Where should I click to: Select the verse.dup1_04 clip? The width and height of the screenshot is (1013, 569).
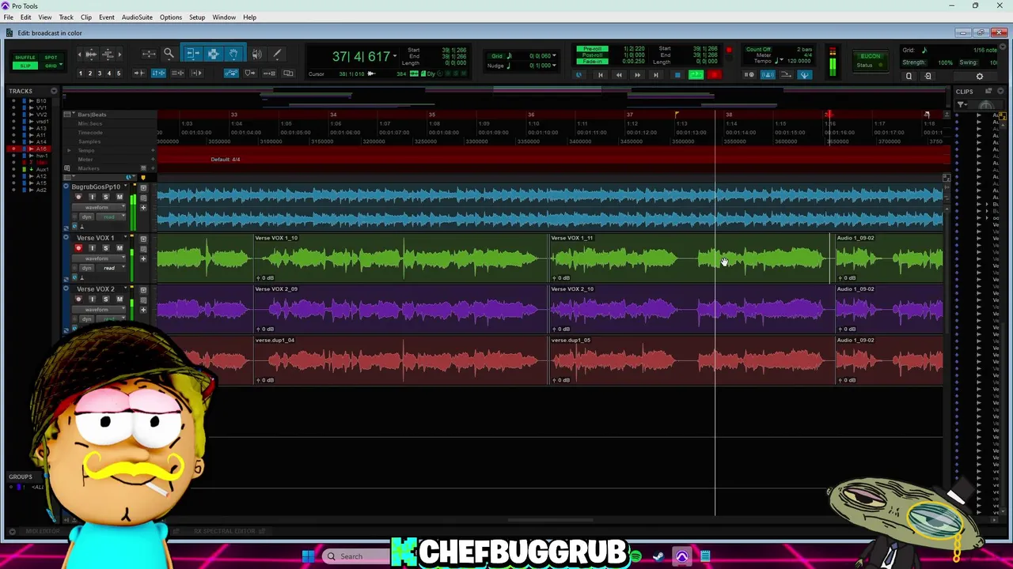[x=400, y=360]
